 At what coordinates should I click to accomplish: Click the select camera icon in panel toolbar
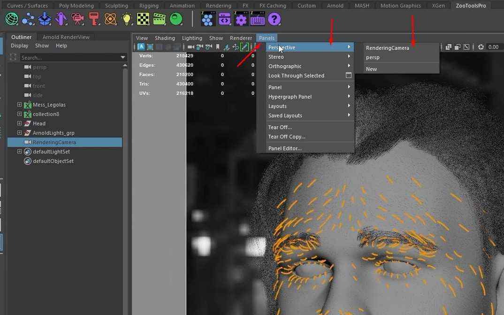click(x=191, y=47)
